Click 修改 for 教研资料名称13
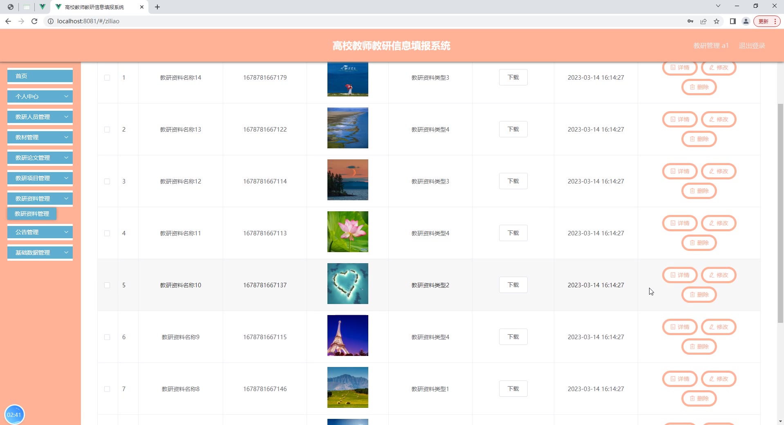784x425 pixels. coord(719,119)
